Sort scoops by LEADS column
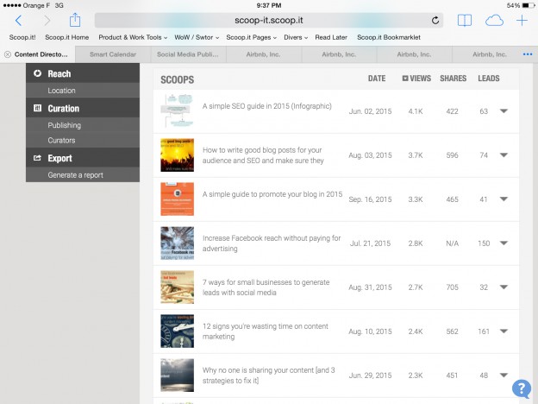The image size is (538, 404). pyautogui.click(x=489, y=79)
